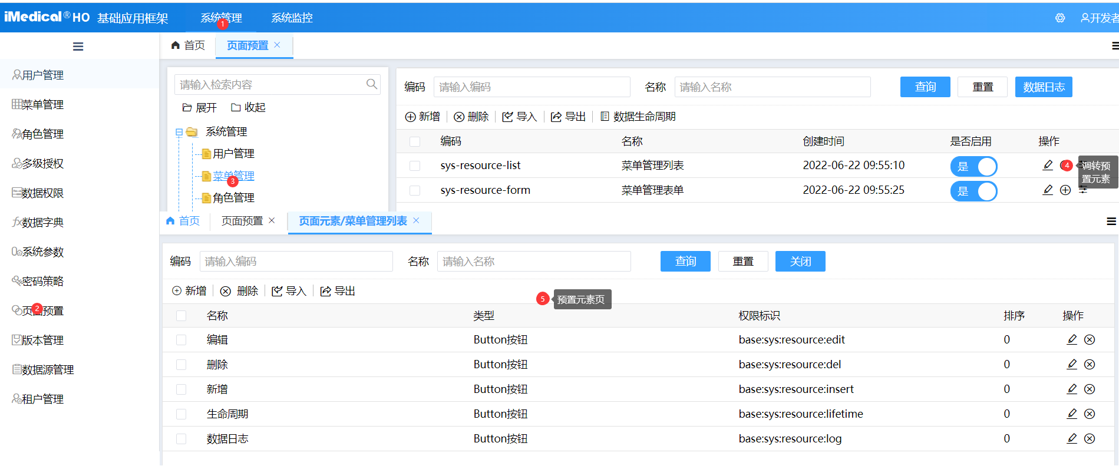Click the plus-circle icon for sys-resource-form
This screenshot has width=1119, height=466.
pos(1065,190)
